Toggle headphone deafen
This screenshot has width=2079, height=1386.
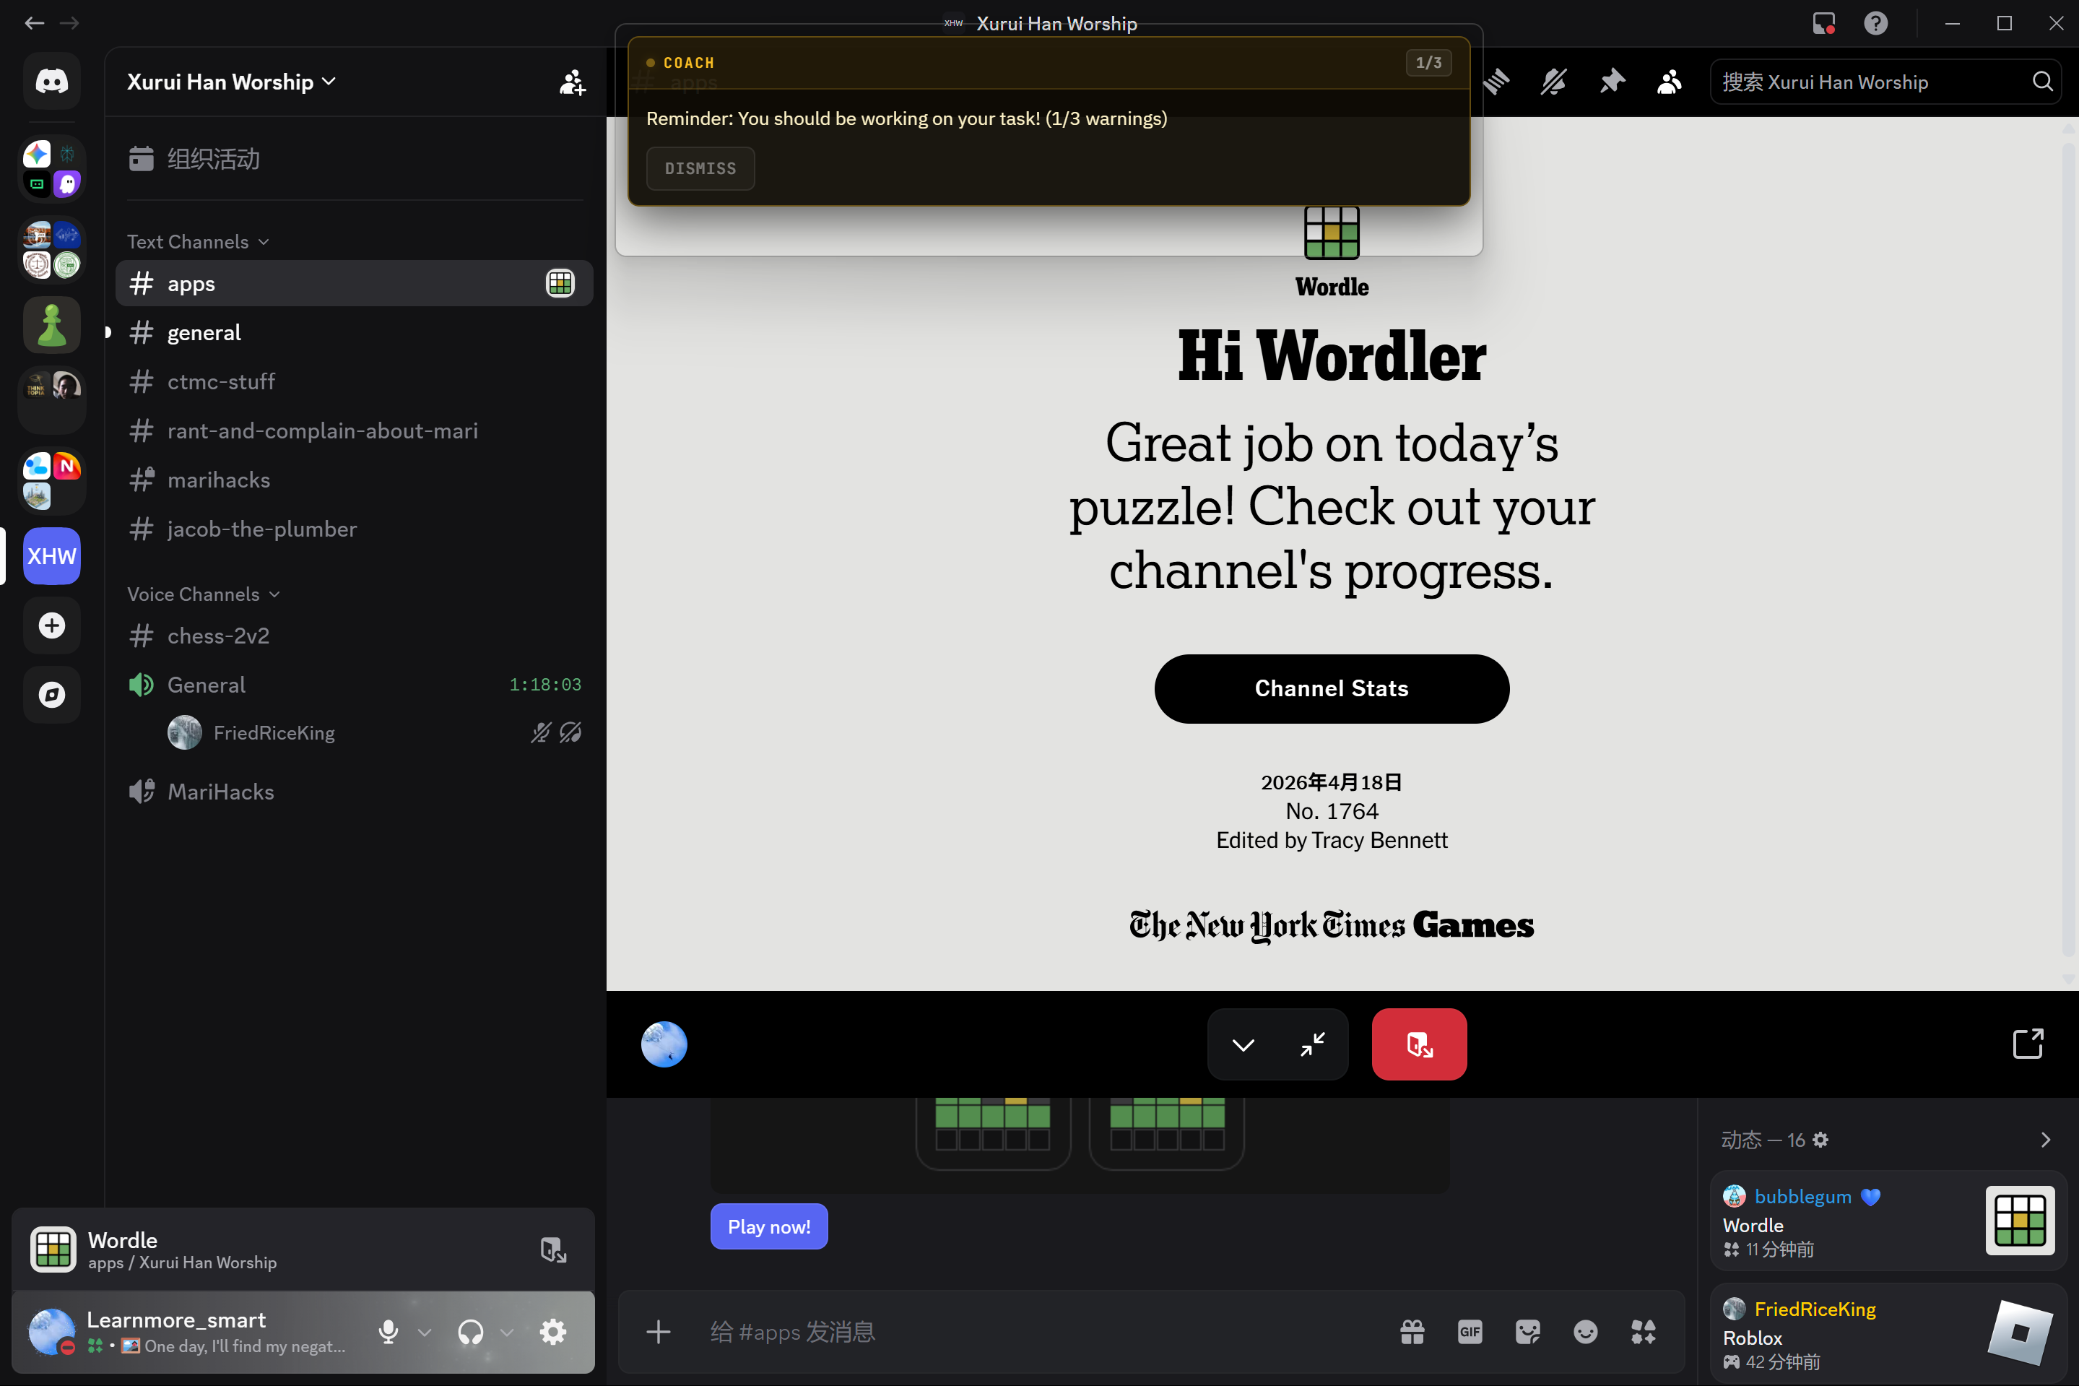[x=470, y=1331]
